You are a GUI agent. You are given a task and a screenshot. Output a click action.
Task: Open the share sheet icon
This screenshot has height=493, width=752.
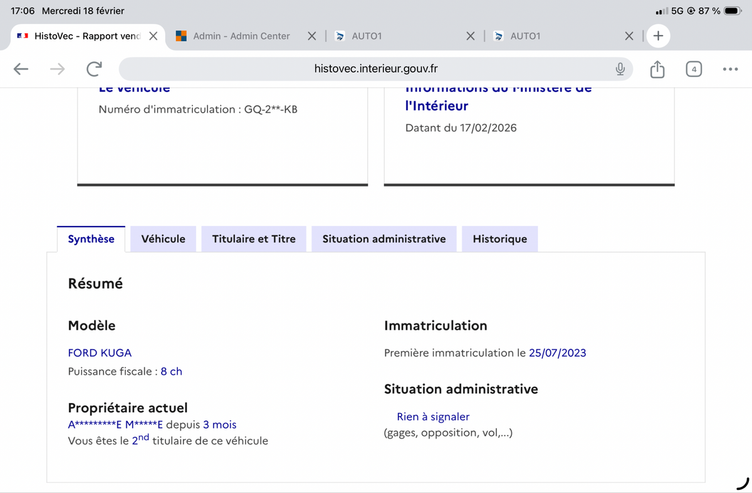tap(657, 69)
